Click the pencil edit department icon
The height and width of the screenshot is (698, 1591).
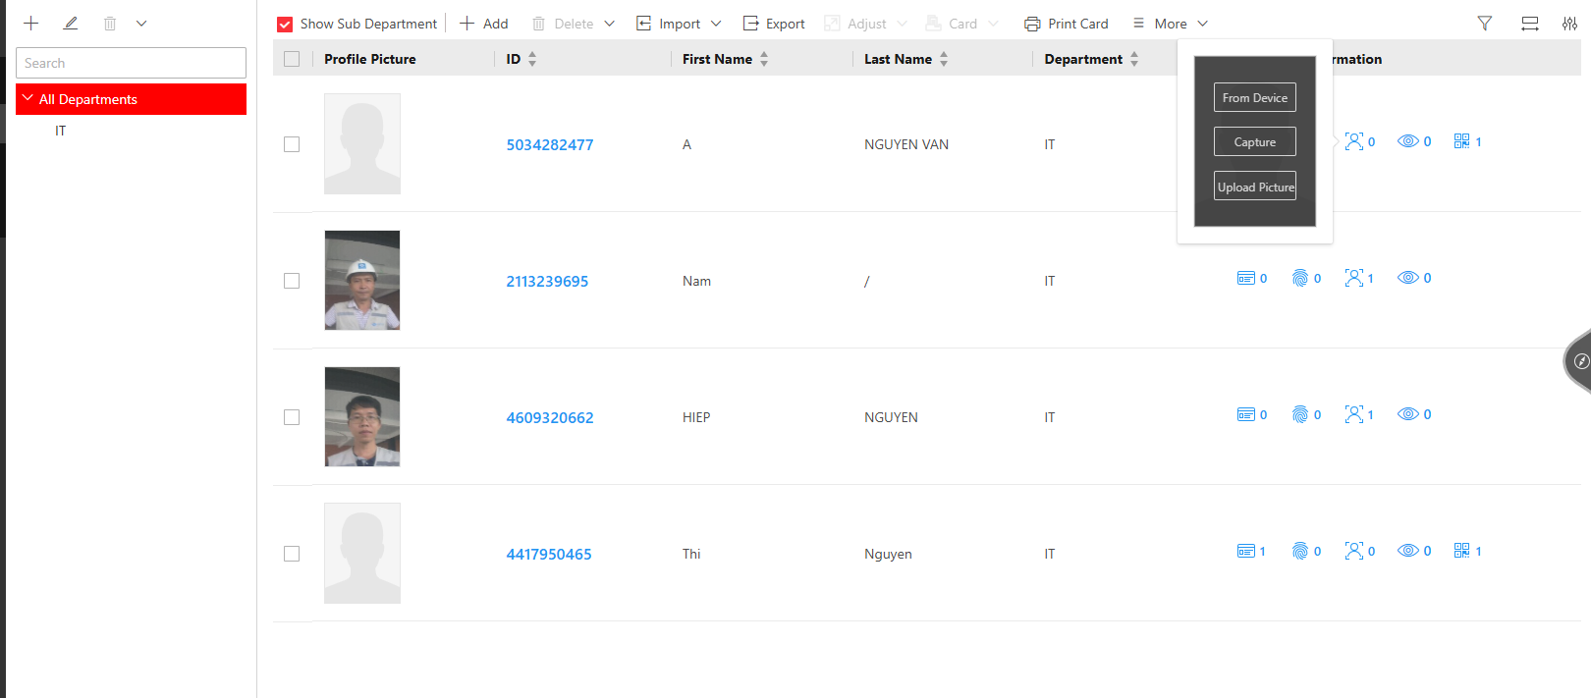[x=71, y=23]
